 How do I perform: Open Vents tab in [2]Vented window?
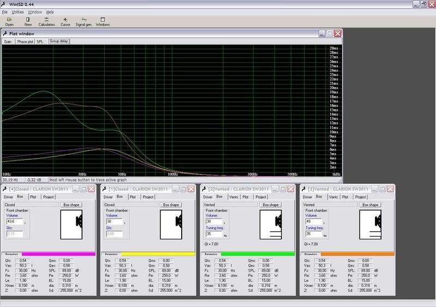coord(234,197)
